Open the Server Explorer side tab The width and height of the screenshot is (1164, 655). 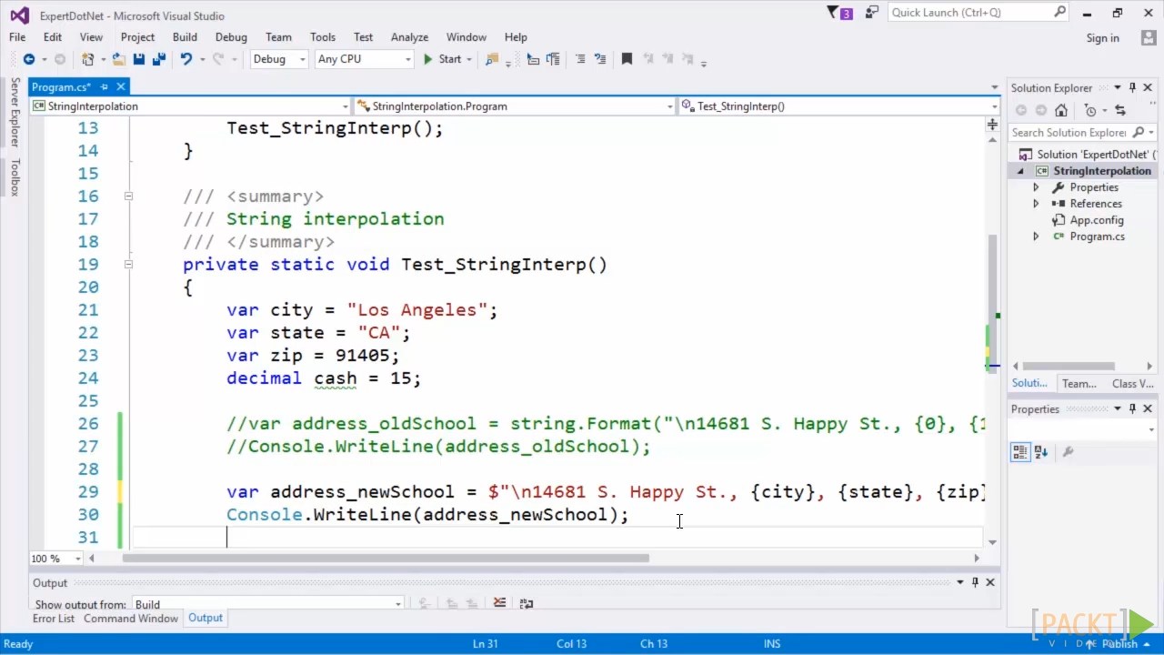(15, 112)
